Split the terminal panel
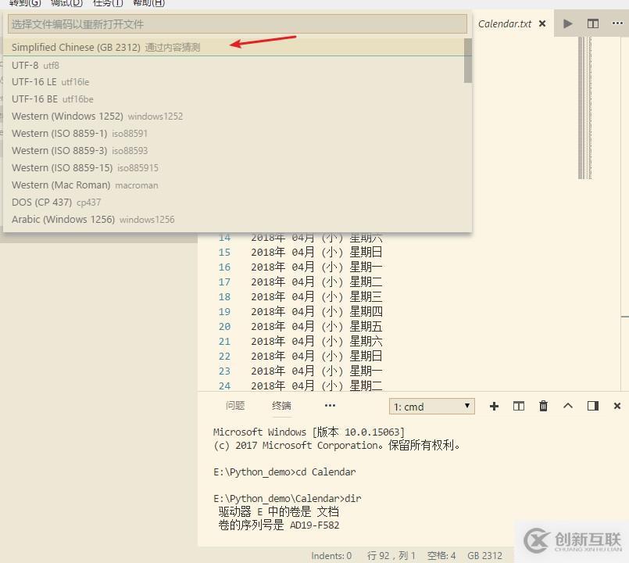Image resolution: width=629 pixels, height=563 pixels. [x=518, y=406]
